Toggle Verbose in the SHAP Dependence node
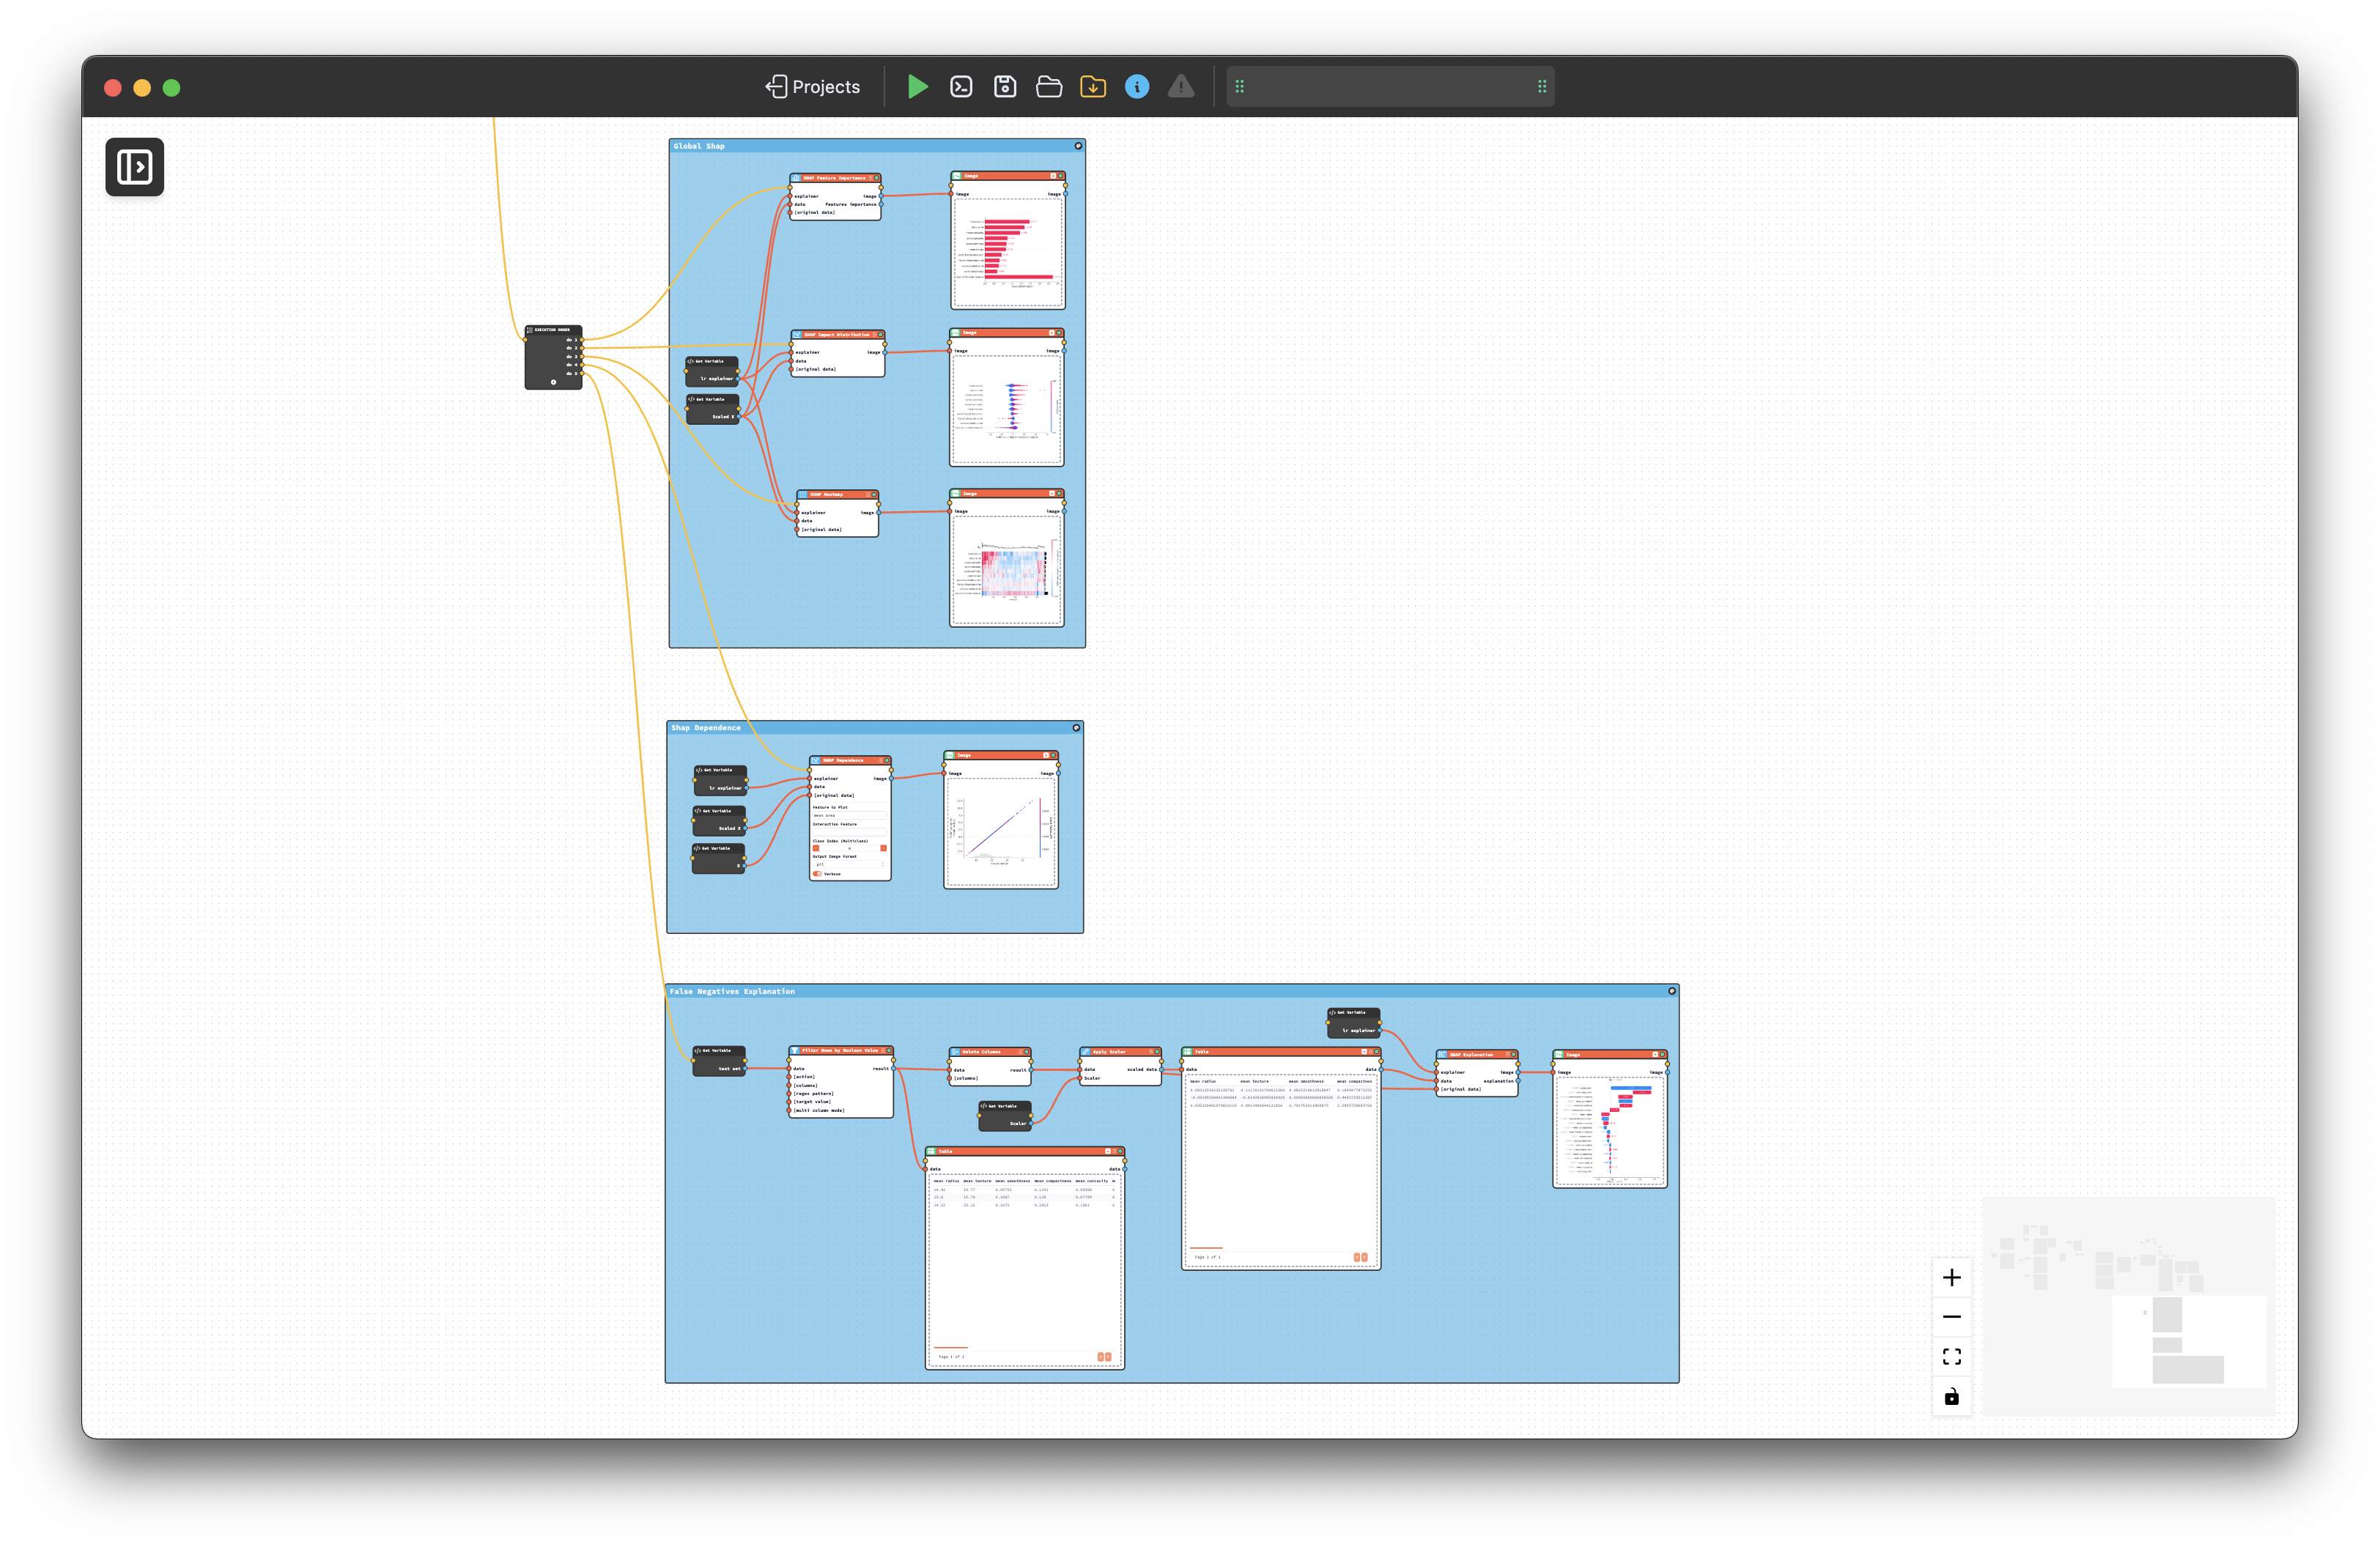The image size is (2380, 1547). (818, 873)
